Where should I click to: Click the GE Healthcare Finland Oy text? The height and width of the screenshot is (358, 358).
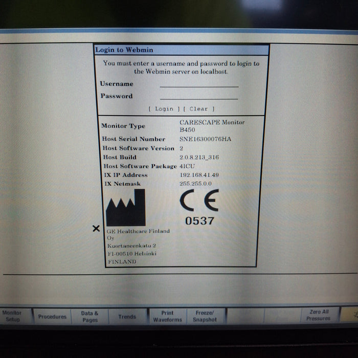point(138,234)
